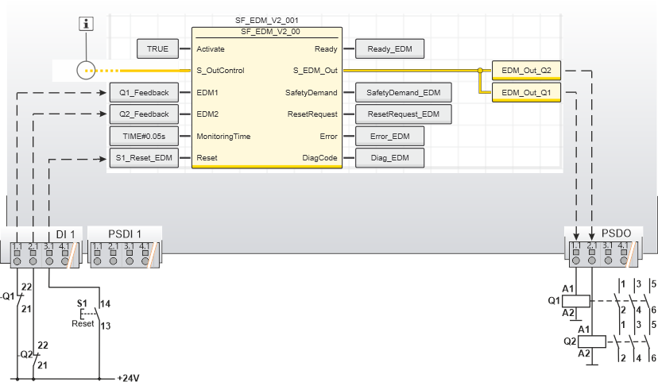Screen dimensions: 658x382
Task: Select the Q1_Feedback input variable
Action: (x=140, y=93)
